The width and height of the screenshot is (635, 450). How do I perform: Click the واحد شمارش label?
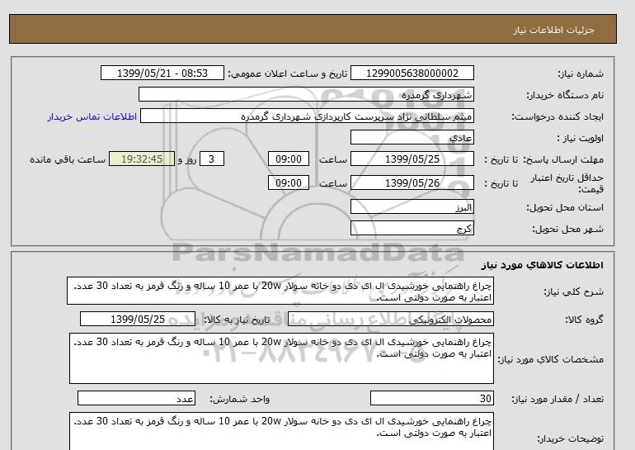pyautogui.click(x=240, y=399)
